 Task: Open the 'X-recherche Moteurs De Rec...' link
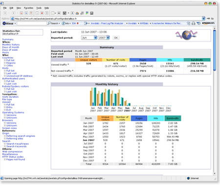tap(166, 23)
